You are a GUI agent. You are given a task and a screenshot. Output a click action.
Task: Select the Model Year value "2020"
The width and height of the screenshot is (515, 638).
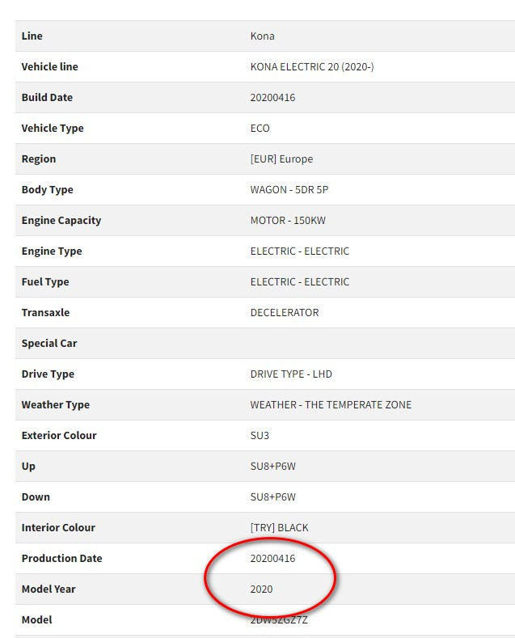point(262,589)
